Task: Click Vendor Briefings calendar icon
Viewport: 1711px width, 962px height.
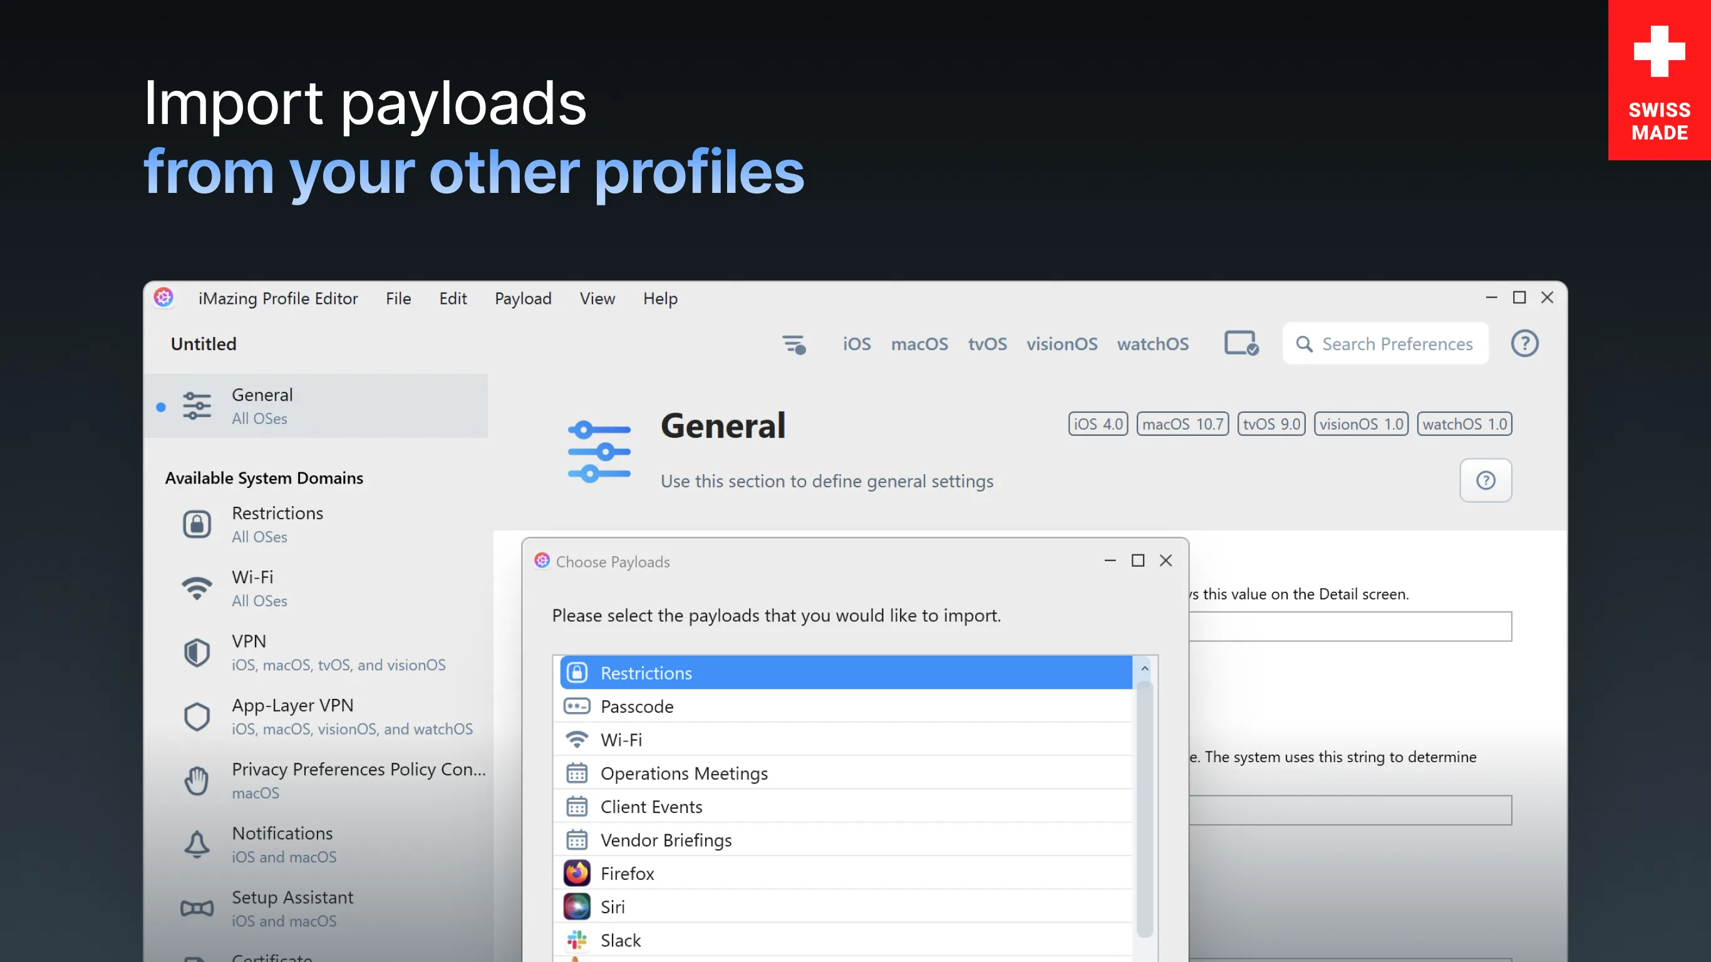Action: pos(577,840)
